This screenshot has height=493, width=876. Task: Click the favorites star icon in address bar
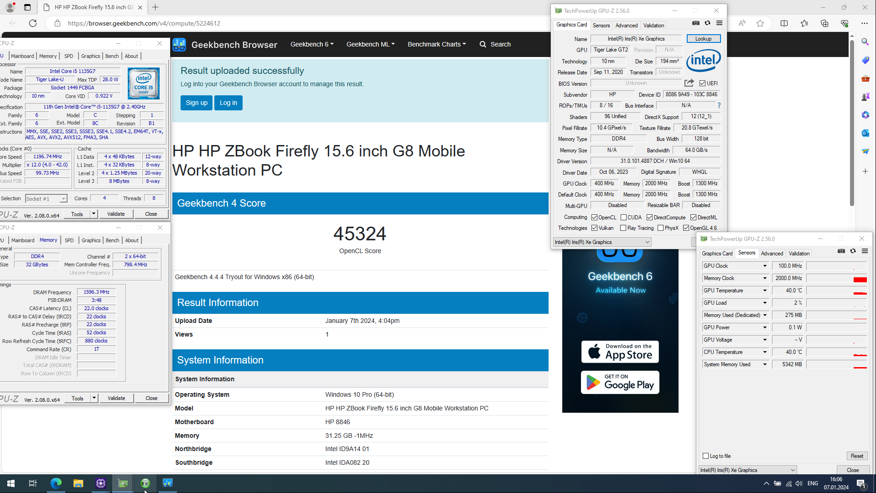point(760,23)
